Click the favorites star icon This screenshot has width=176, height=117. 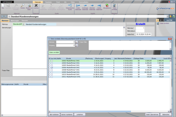click(170, 16)
